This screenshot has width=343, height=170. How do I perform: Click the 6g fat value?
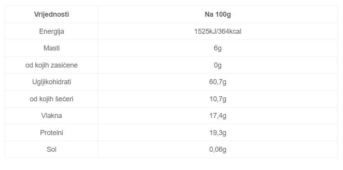pos(218,48)
